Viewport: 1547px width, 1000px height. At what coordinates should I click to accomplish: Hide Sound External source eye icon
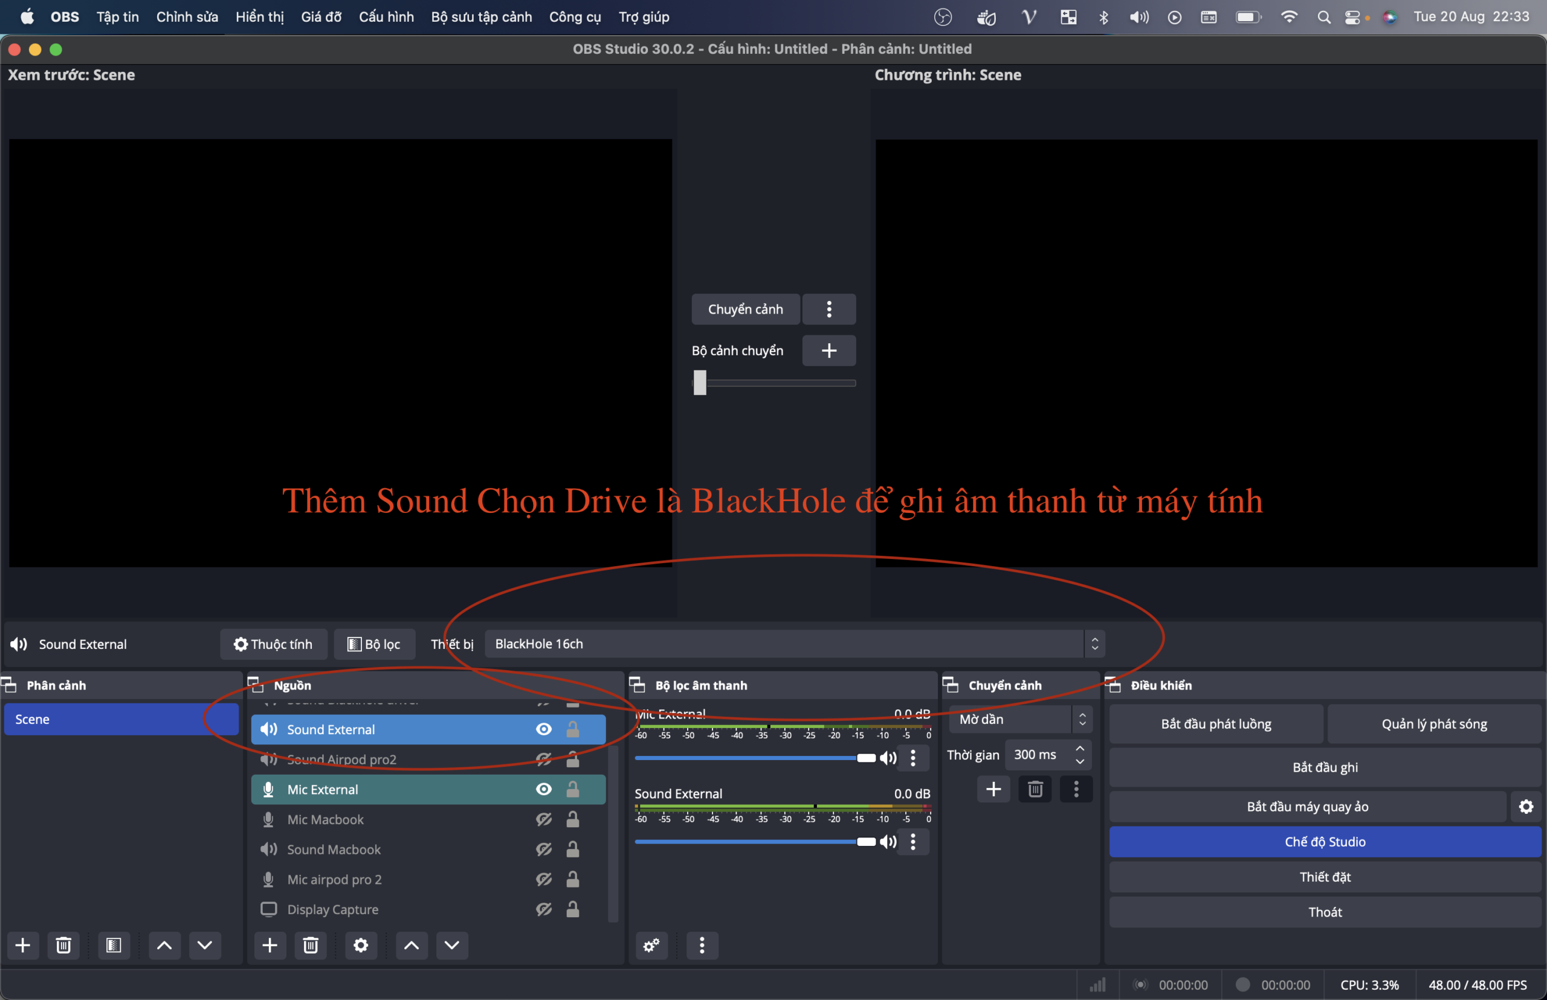pos(544,729)
